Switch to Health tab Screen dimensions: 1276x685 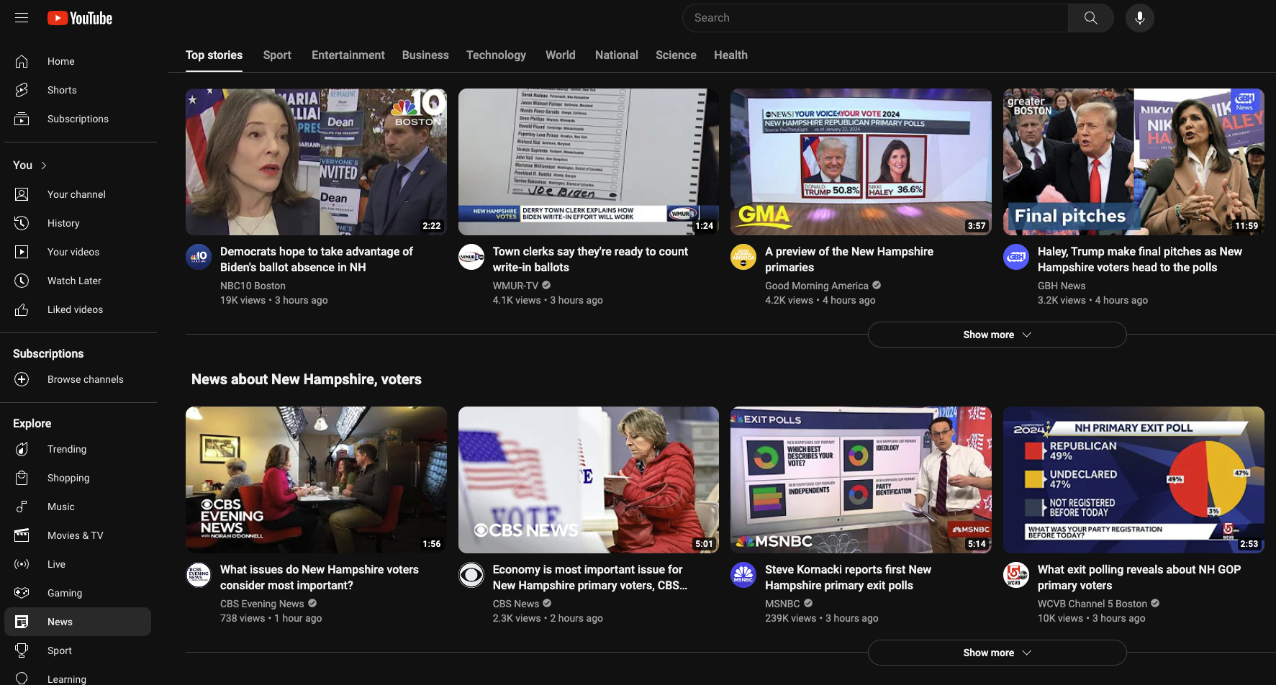[730, 55]
